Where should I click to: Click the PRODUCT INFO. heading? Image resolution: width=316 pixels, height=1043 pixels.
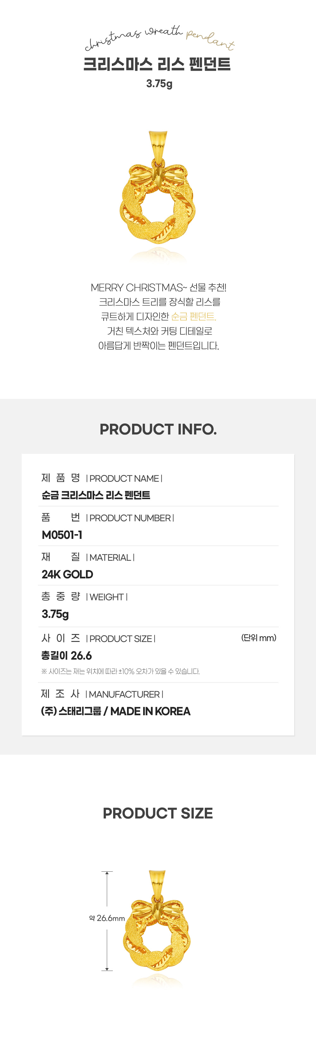(x=158, y=429)
